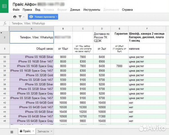Open the Прайс tab dropdown arrow
Image resolution: width=169 pixels, height=135 pixels.
click(33, 131)
